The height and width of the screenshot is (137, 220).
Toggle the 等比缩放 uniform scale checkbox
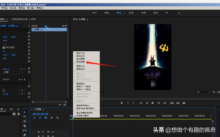[4, 48]
